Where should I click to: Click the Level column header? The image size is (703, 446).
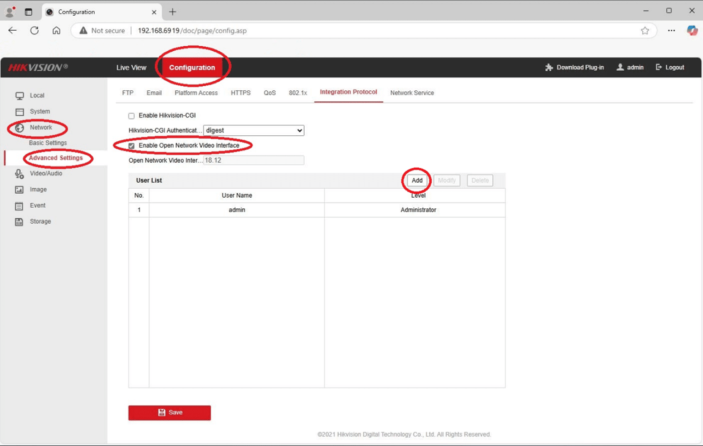coord(418,195)
